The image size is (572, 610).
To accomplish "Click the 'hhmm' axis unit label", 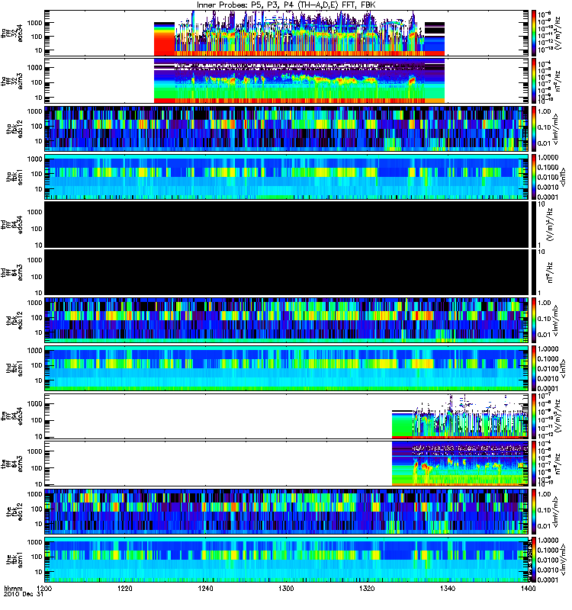I will pos(13,589).
